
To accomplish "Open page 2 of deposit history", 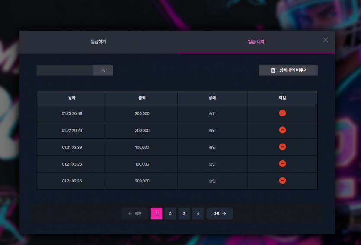I will tap(170, 214).
